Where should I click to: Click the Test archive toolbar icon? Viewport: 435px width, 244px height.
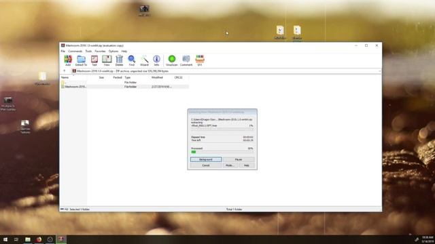point(94,60)
